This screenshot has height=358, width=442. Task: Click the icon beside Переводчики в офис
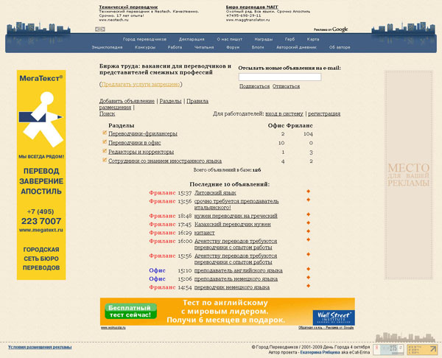pos(105,141)
